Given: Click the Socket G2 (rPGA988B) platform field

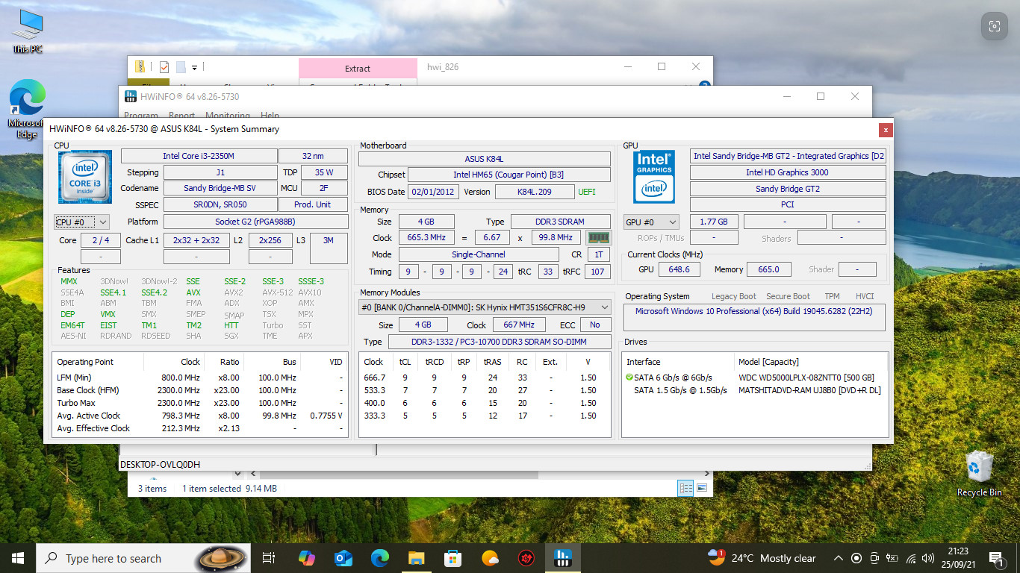Looking at the screenshot, I should tap(255, 222).
